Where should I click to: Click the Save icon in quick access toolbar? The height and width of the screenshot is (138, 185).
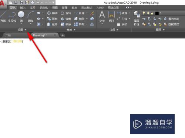(x=21, y=3)
